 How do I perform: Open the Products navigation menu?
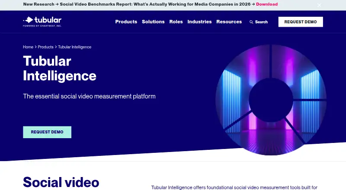tap(126, 22)
